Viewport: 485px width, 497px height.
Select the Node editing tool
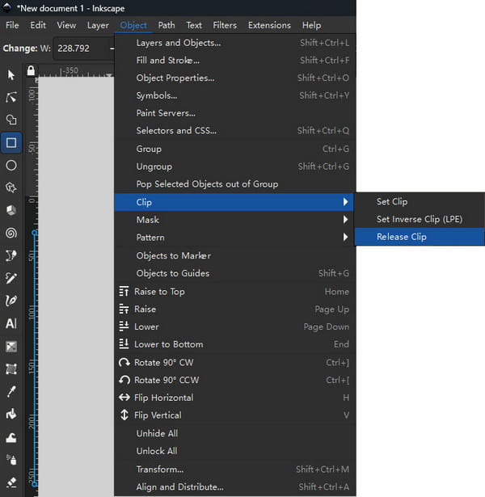coord(11,97)
